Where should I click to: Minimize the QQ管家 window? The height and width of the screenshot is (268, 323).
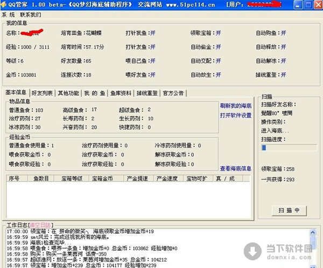point(298,5)
